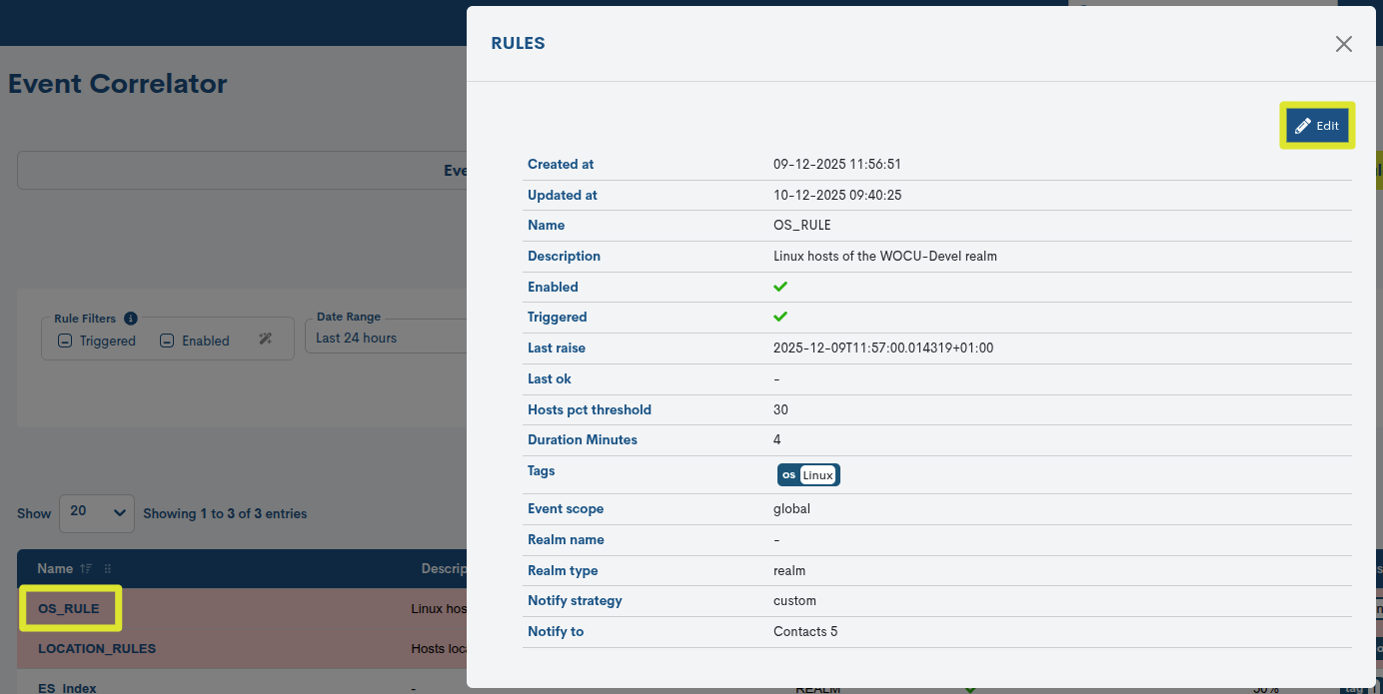Click the pencil icon on the Edit button
Screen dimensions: 1383x694
1303,125
